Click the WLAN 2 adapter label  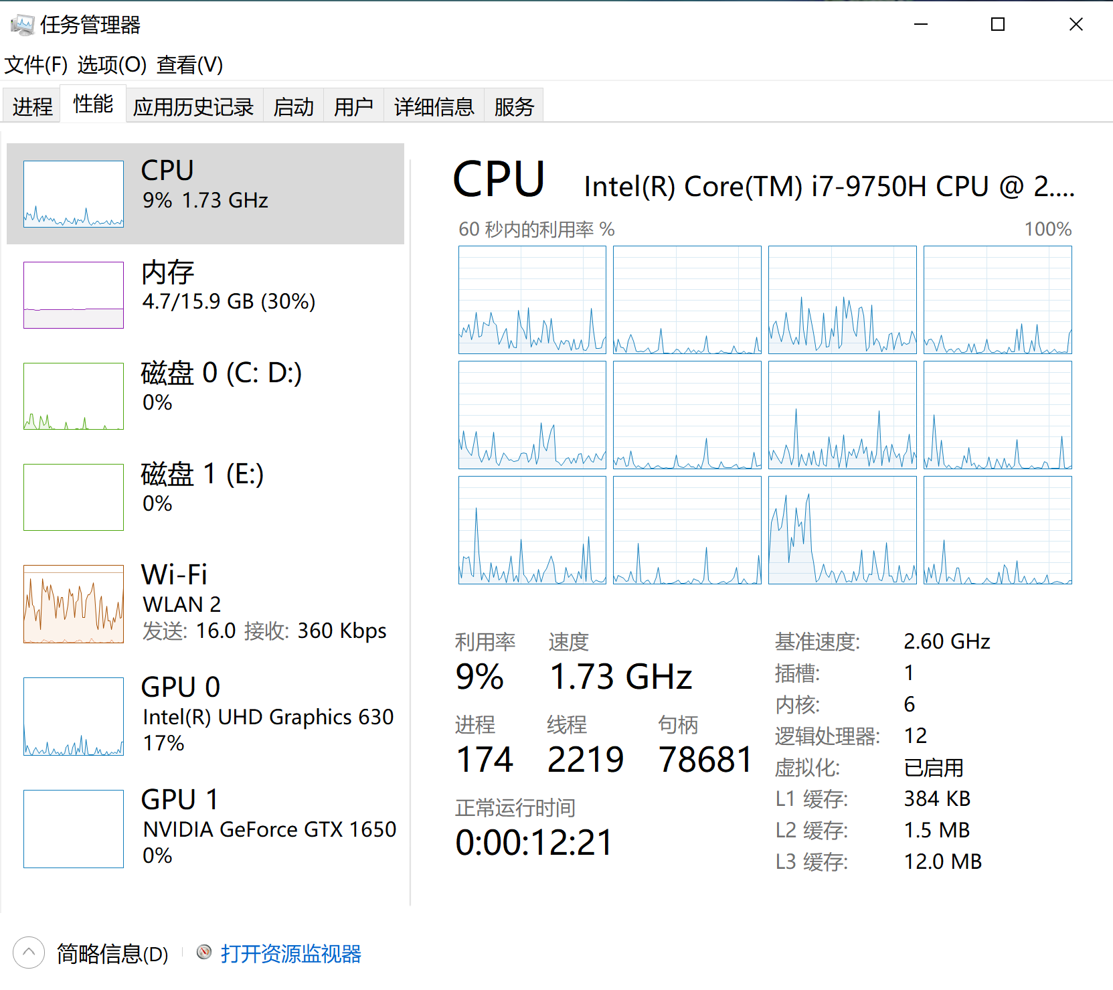coord(181,604)
